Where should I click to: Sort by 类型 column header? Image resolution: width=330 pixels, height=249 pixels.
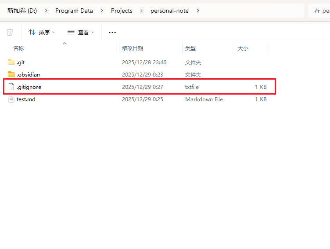pyautogui.click(x=190, y=48)
